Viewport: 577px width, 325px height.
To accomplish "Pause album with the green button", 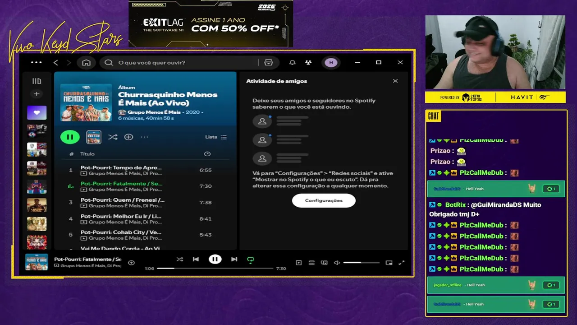I will (x=70, y=137).
